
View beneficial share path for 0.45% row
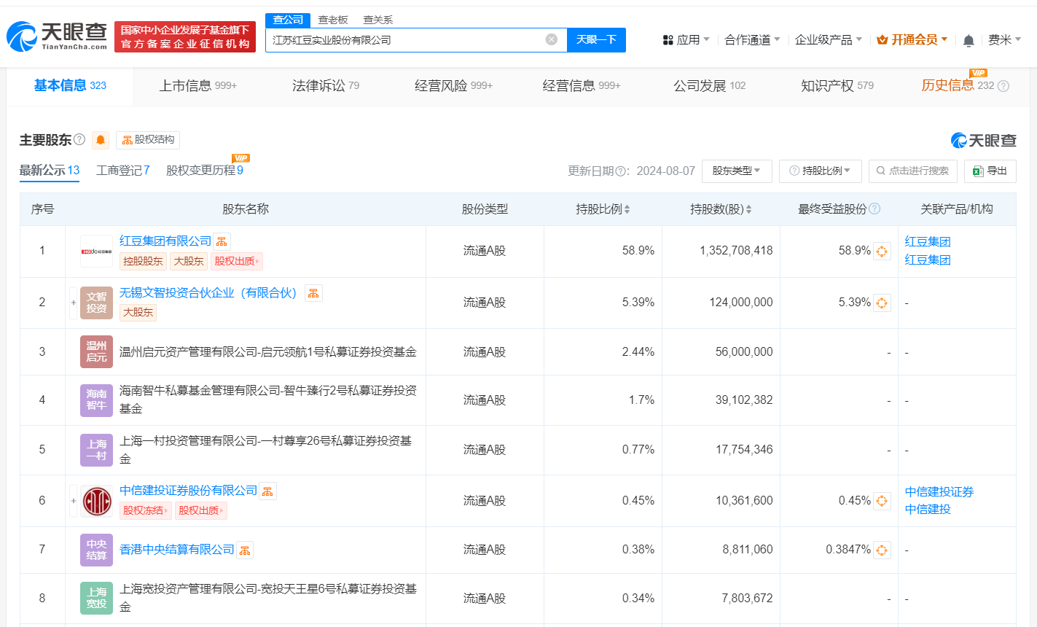point(882,501)
